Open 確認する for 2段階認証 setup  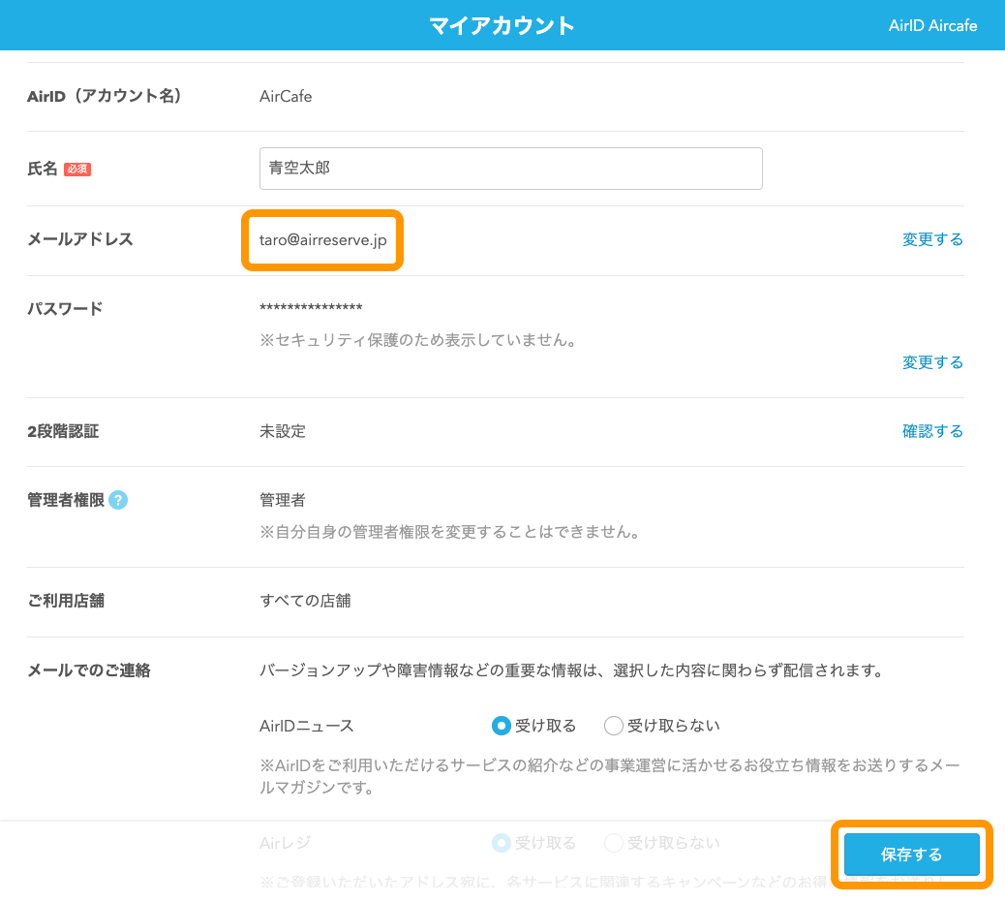tap(932, 430)
